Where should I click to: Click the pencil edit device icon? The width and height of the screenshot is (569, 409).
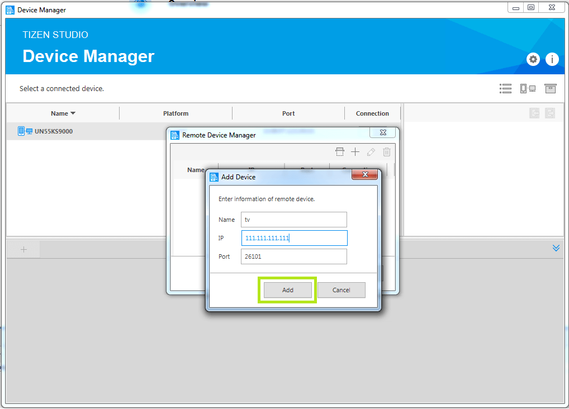[371, 151]
